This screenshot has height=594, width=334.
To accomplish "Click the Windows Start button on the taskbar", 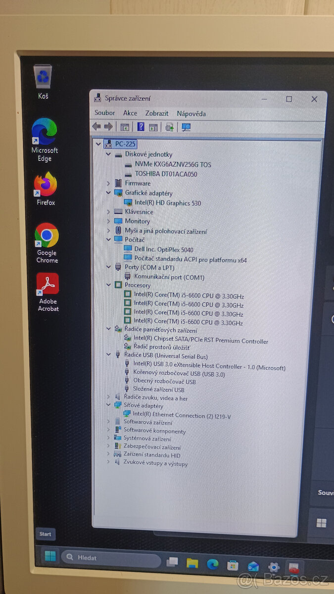I will coord(50,556).
